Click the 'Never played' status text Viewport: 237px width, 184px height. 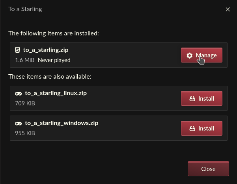(54, 60)
